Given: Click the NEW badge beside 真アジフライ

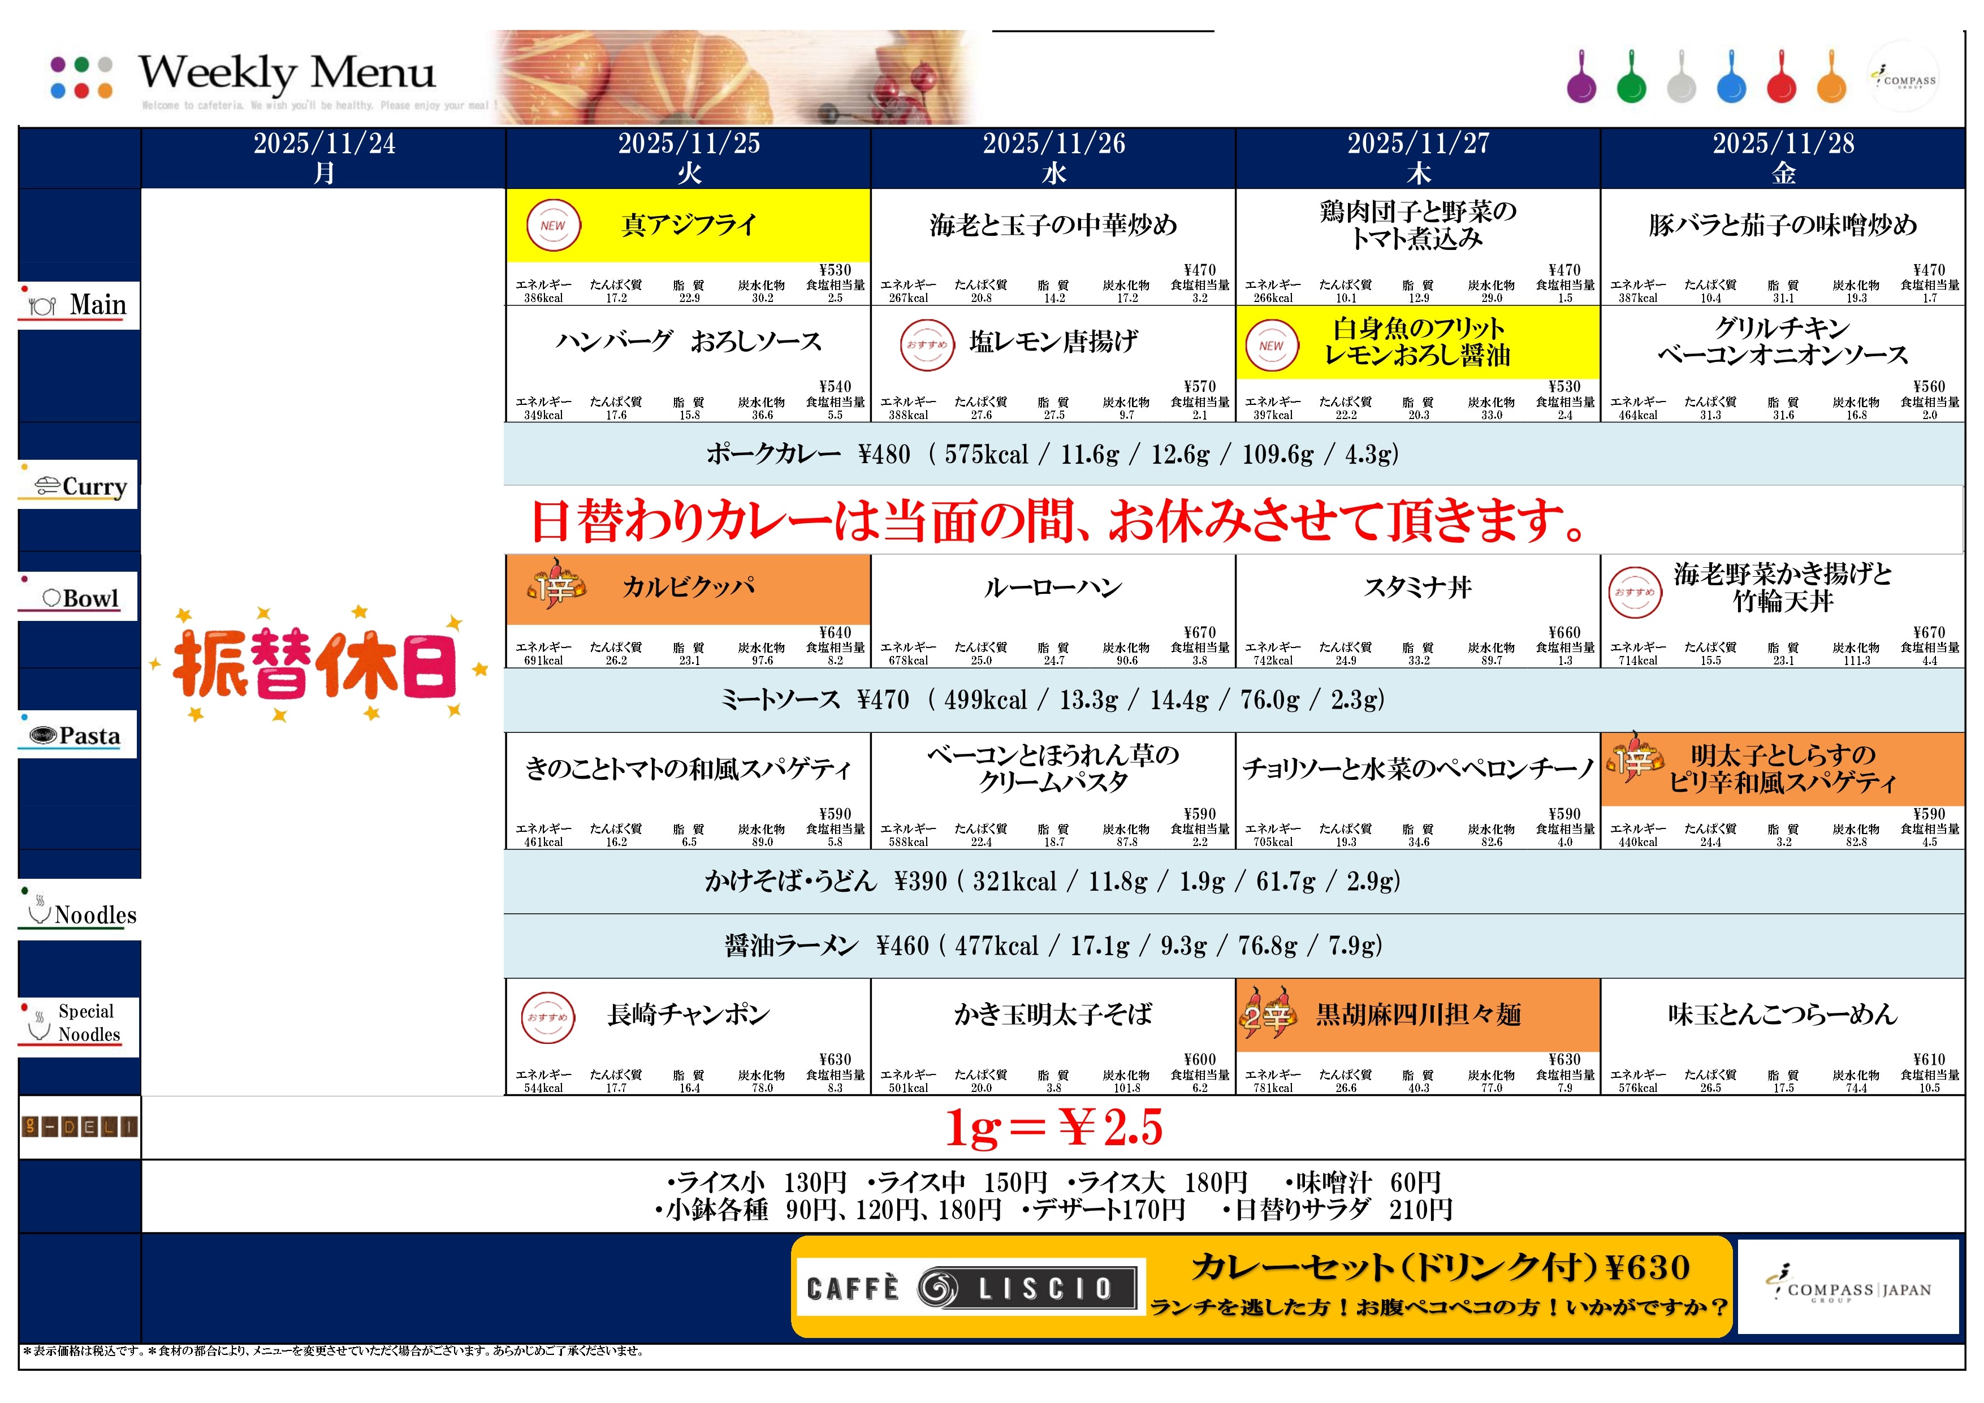Looking at the screenshot, I should [553, 226].
